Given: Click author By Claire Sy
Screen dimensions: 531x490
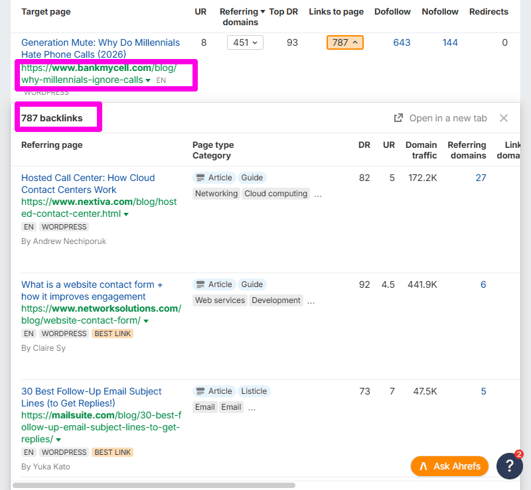Looking at the screenshot, I should click(43, 348).
